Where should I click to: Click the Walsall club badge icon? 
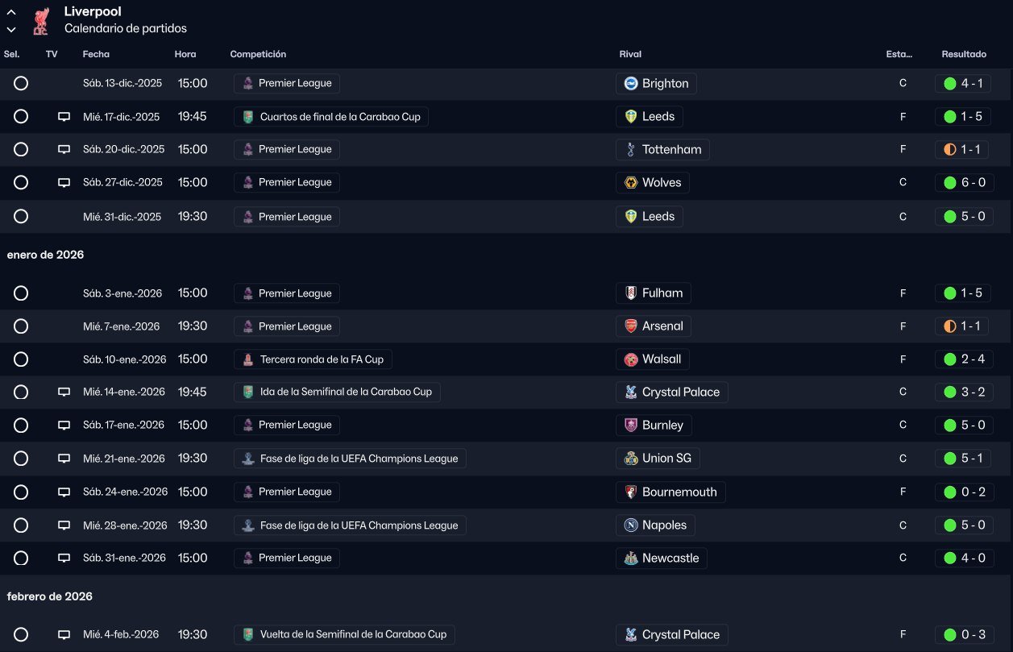[x=632, y=359]
